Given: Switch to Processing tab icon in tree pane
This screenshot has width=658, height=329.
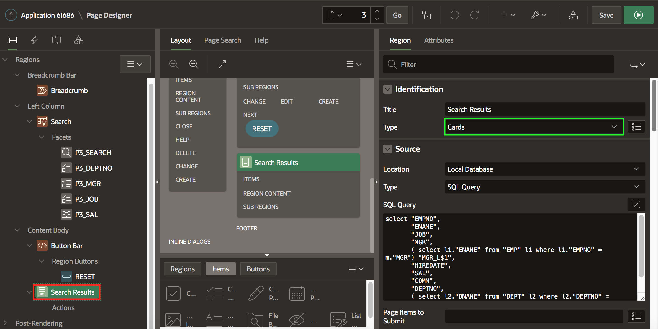Looking at the screenshot, I should pyautogui.click(x=56, y=40).
